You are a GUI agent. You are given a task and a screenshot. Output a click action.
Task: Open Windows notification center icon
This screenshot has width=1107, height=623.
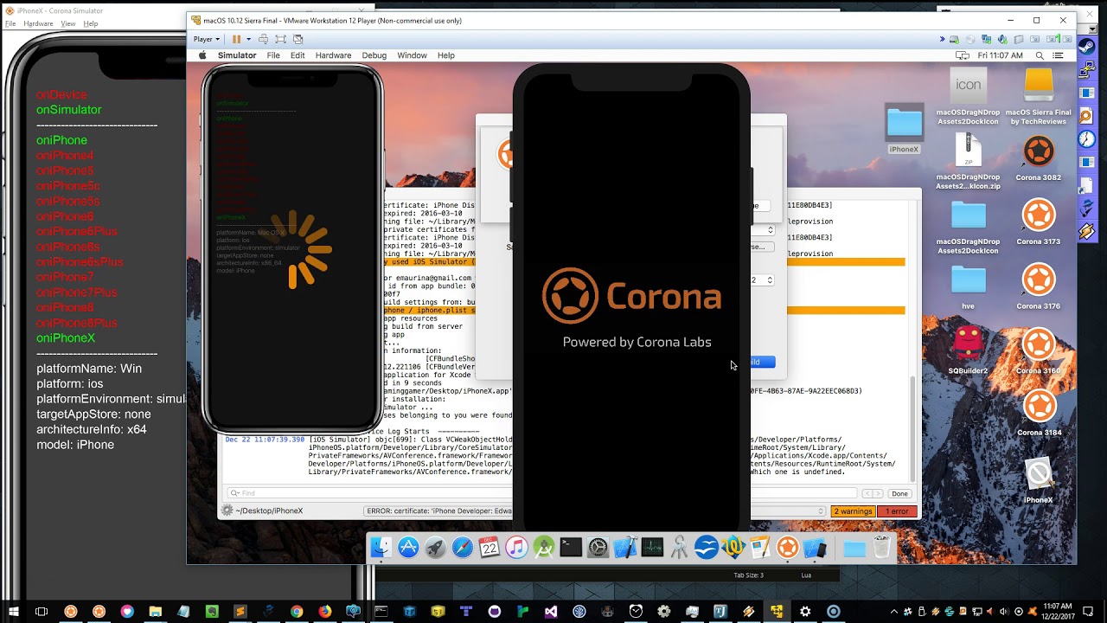tap(1088, 612)
